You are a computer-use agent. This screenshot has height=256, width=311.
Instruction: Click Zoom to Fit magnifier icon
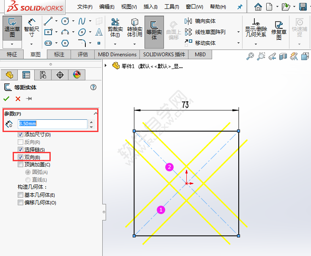(250, 56)
